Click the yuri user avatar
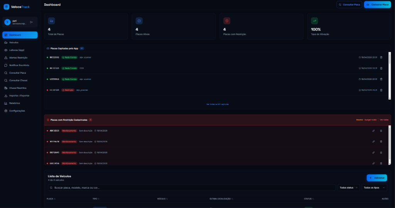Viewport: 395px width, 208px height. (7, 22)
